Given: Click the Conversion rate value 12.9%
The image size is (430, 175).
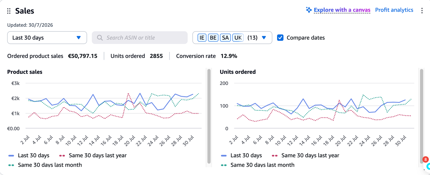Looking at the screenshot, I should tap(229, 56).
